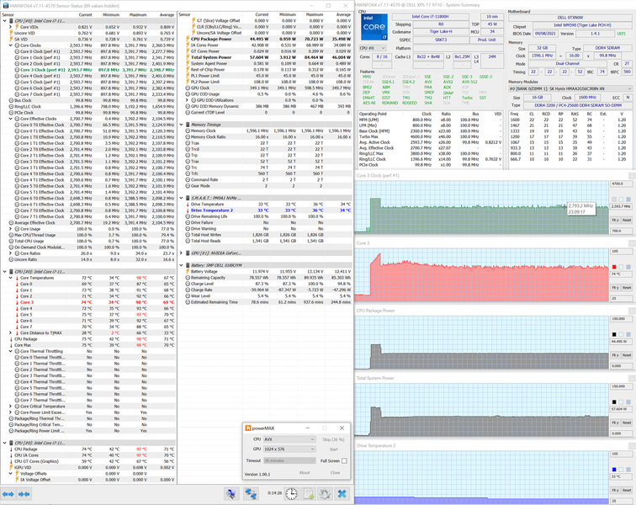Select the CPU Package Power row
The image size is (636, 505).
point(265,39)
